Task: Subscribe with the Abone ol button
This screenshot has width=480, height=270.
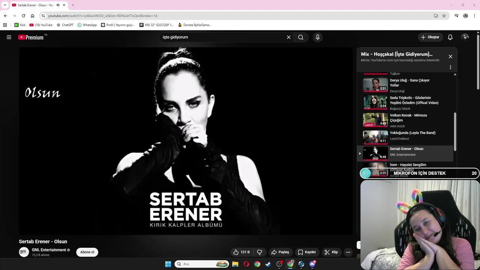Action: 87,252
